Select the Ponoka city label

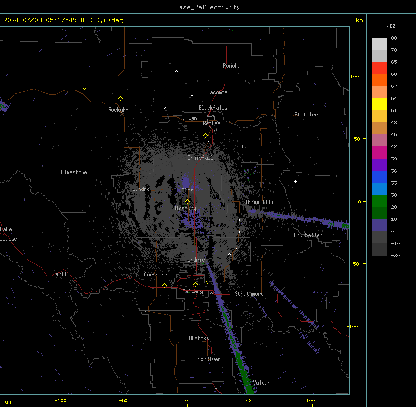point(232,66)
